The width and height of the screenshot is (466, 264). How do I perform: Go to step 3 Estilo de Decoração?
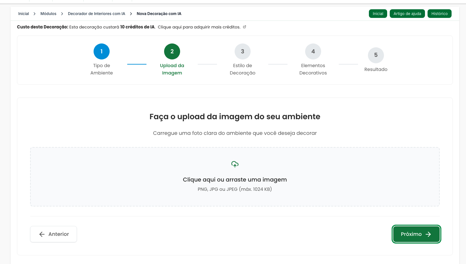click(x=243, y=51)
